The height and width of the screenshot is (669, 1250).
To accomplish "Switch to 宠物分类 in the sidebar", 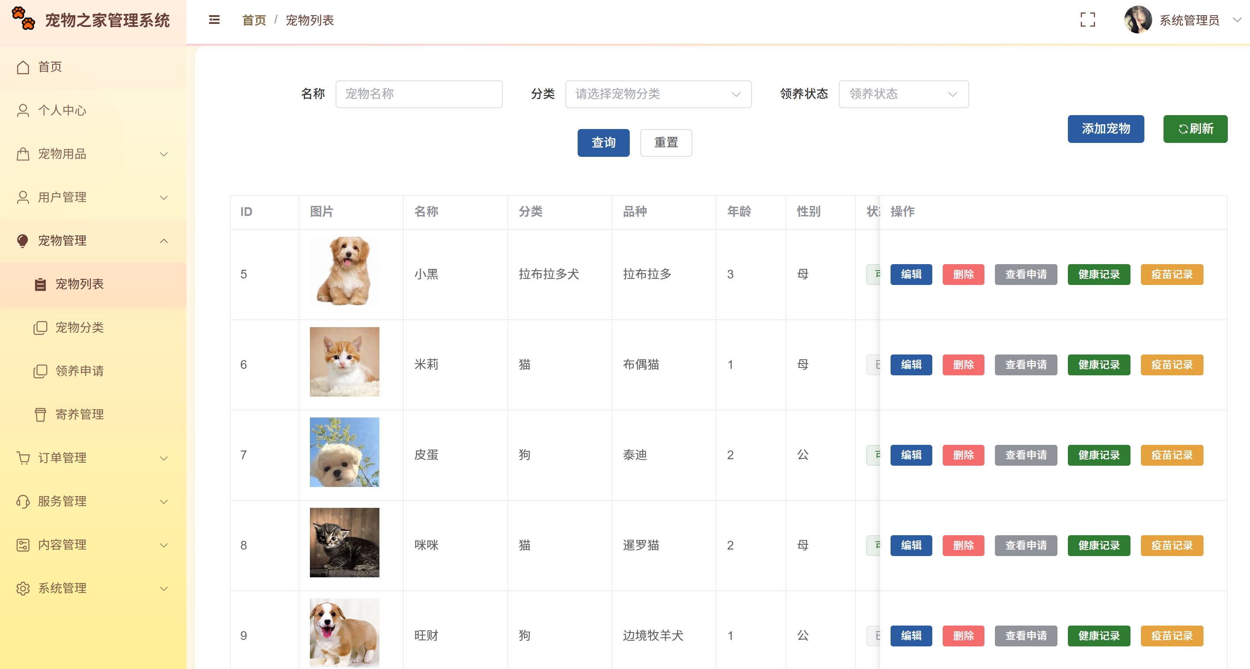I will pos(80,328).
